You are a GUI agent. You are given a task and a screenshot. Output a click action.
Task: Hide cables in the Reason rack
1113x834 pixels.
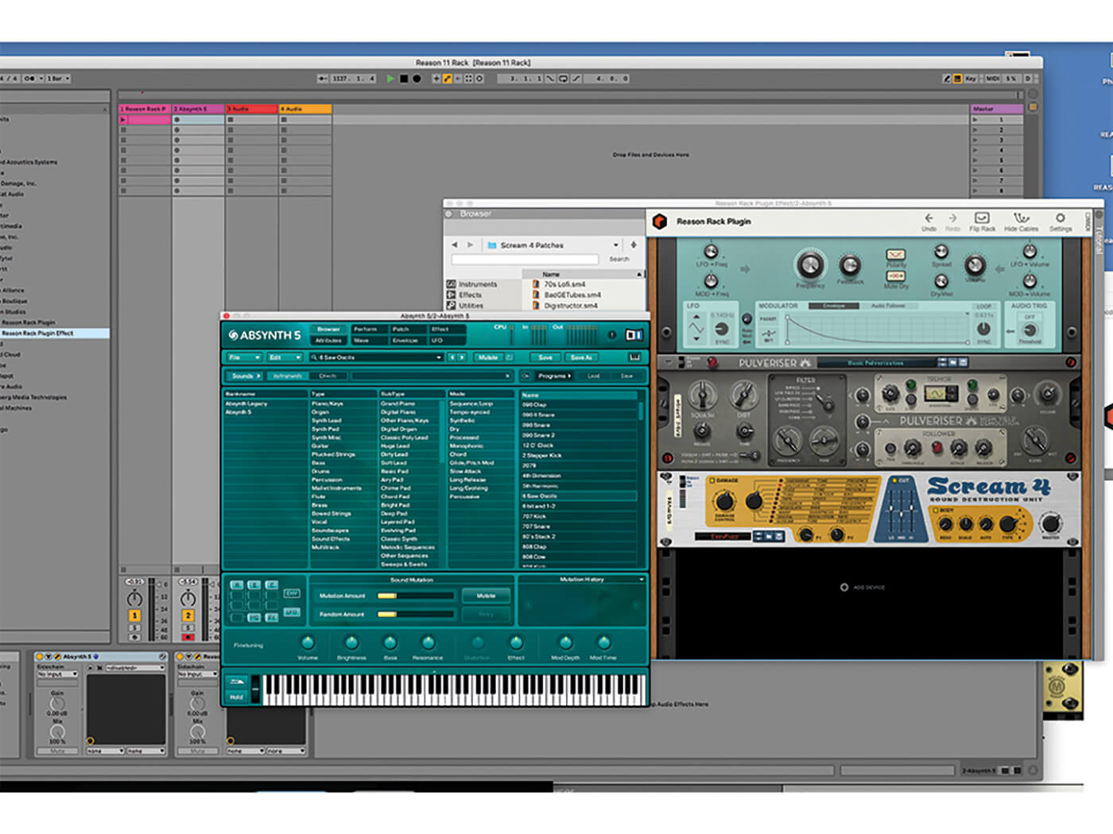tap(1020, 221)
